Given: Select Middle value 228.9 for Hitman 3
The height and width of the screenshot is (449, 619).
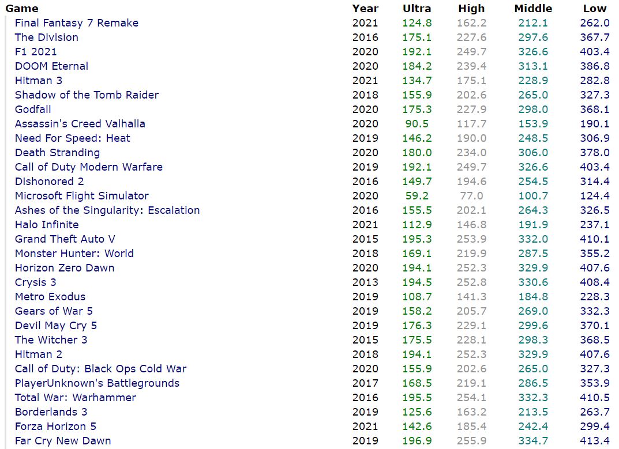Looking at the screenshot, I should point(533,81).
